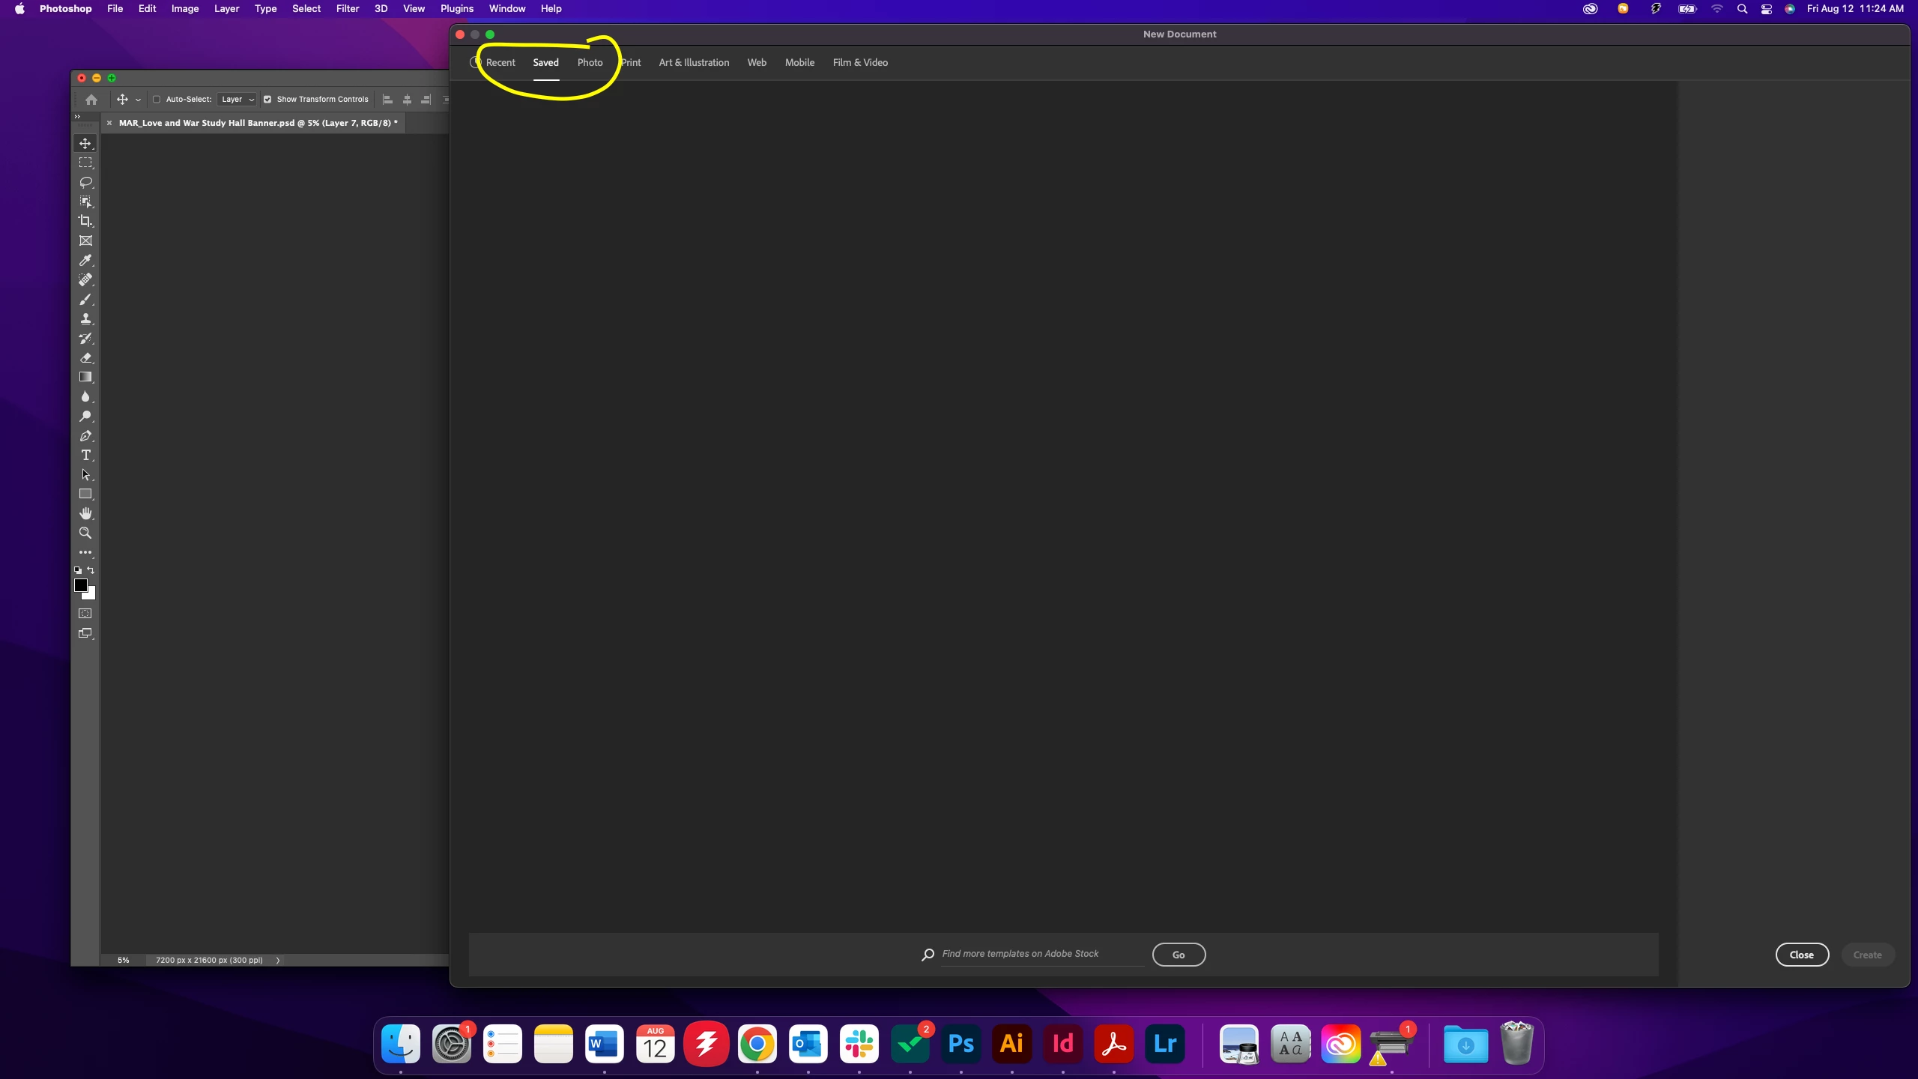Open the Auto-Select Layer dropdown
This screenshot has width=1918, height=1079.
click(238, 99)
